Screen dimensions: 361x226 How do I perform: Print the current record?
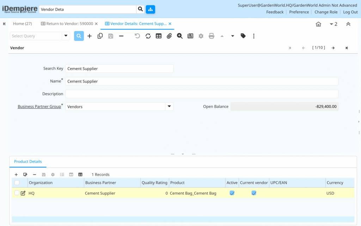point(212,36)
